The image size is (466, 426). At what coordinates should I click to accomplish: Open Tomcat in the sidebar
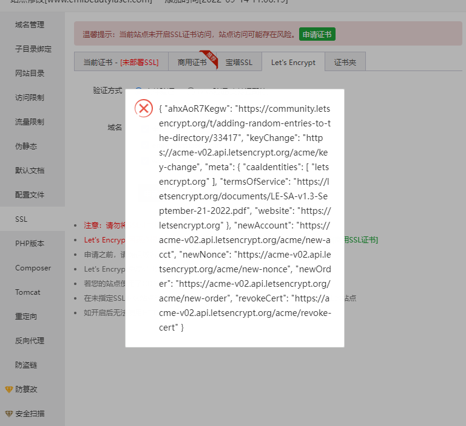point(28,292)
